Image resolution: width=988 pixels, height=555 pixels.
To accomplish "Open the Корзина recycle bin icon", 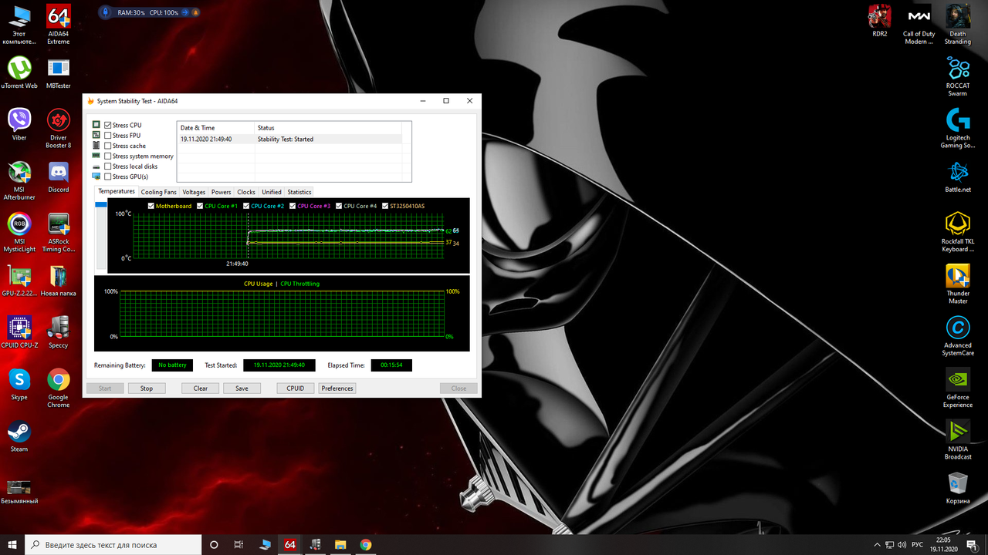I will point(958,488).
